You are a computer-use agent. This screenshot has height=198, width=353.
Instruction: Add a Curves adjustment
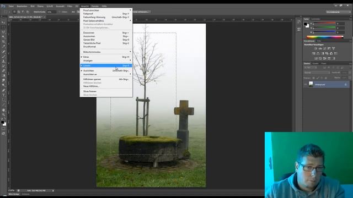[x=325, y=48]
